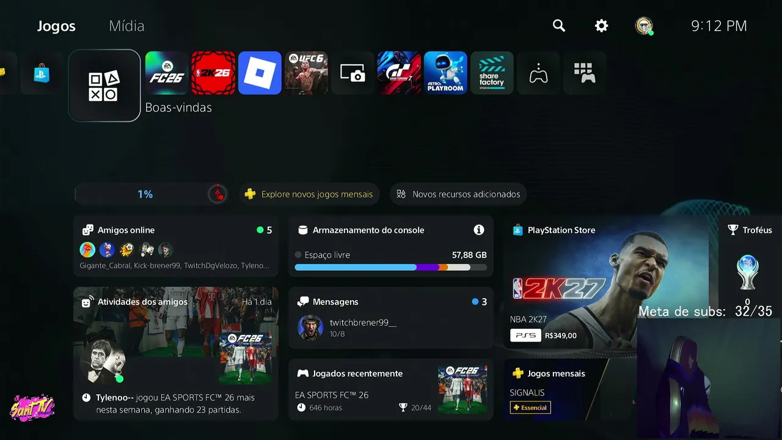Click the R$349,00 price

pyautogui.click(x=561, y=335)
